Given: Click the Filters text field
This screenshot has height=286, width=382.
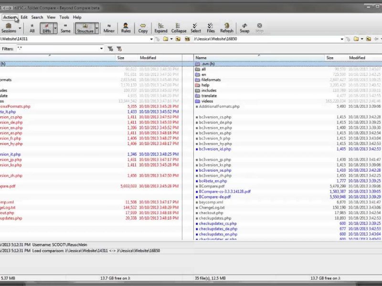Looking at the screenshot, I should click(58, 49).
